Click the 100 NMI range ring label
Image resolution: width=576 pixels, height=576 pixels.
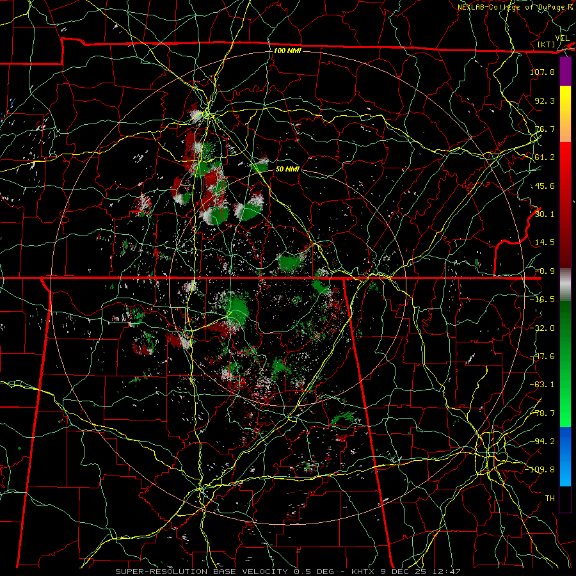click(287, 51)
